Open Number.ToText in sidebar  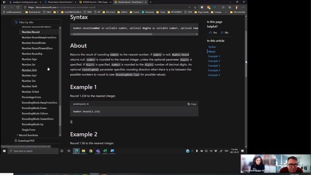tap(30, 92)
